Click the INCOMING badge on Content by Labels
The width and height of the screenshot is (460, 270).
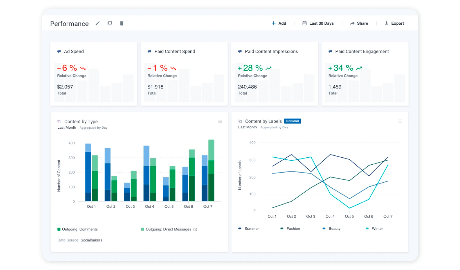click(292, 121)
